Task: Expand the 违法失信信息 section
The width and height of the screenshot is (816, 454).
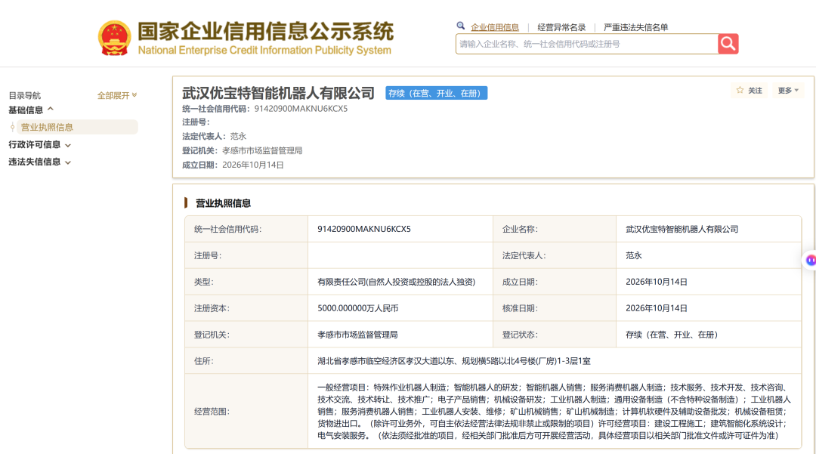Action: (39, 162)
